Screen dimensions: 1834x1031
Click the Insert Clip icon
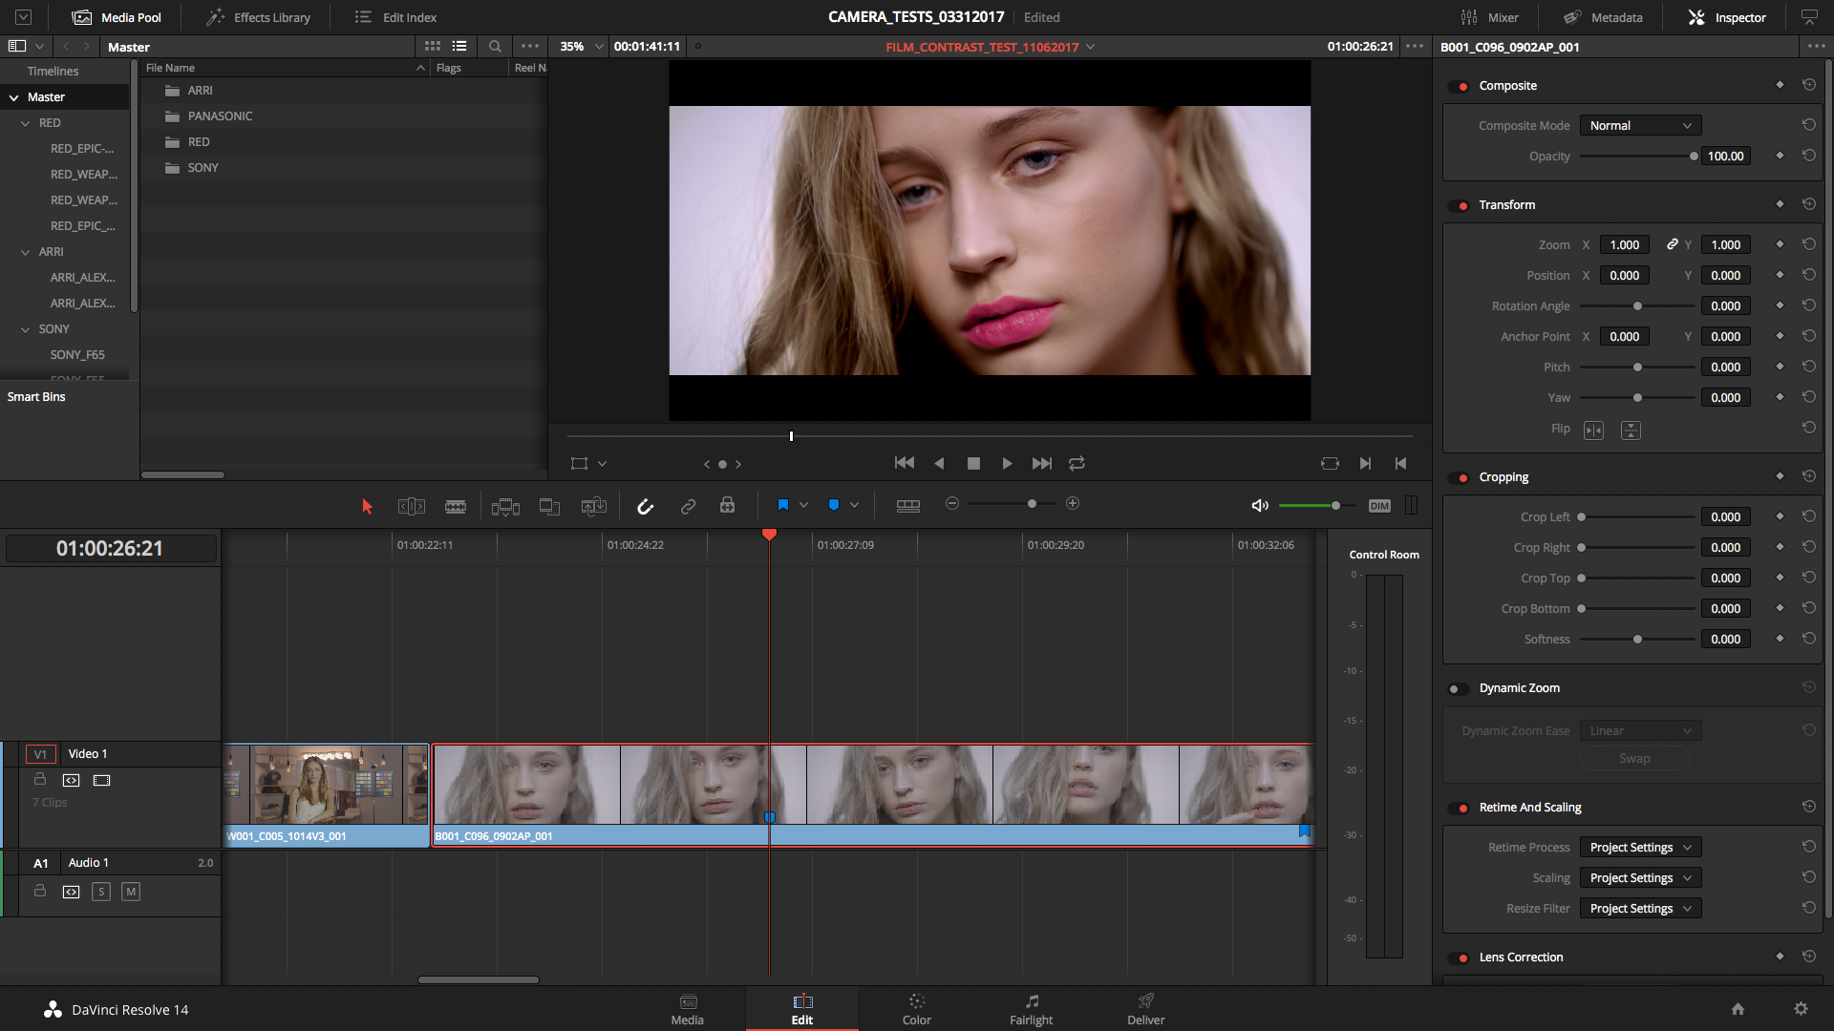[505, 506]
